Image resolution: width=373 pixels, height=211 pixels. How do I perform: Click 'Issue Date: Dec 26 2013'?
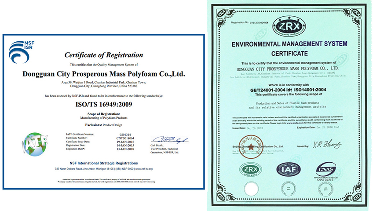pos(248,128)
